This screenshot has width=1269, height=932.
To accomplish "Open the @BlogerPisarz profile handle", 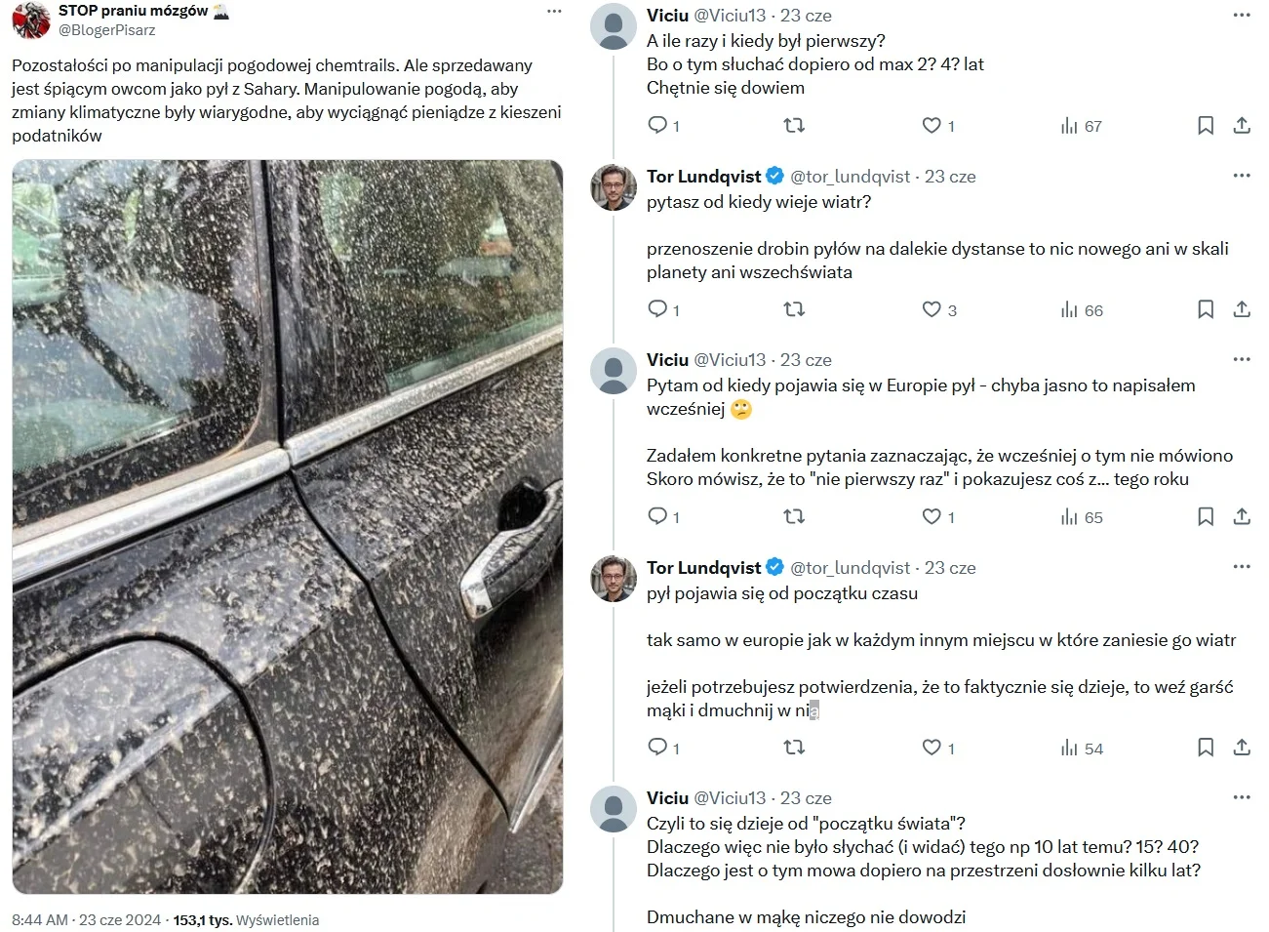I will point(106,30).
